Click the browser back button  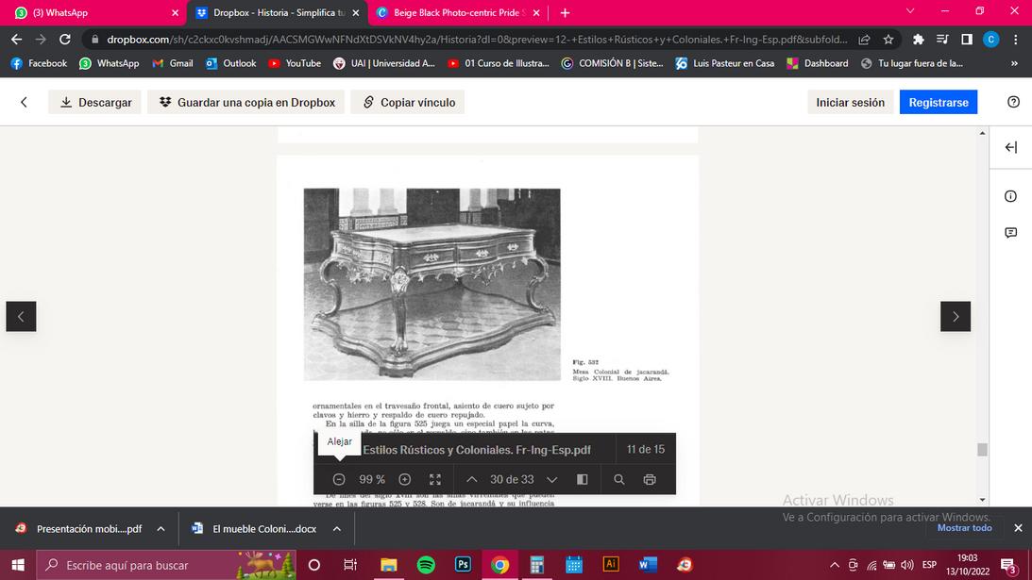coord(16,40)
